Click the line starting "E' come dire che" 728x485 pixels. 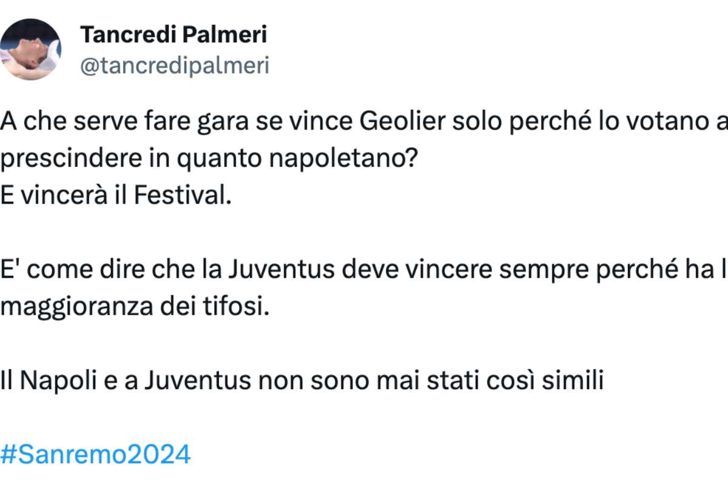point(364,269)
